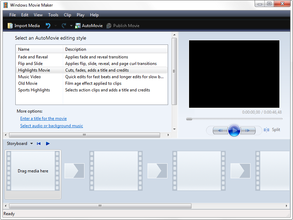Sort styles by the Name column header
The image size is (293, 220).
click(39, 49)
